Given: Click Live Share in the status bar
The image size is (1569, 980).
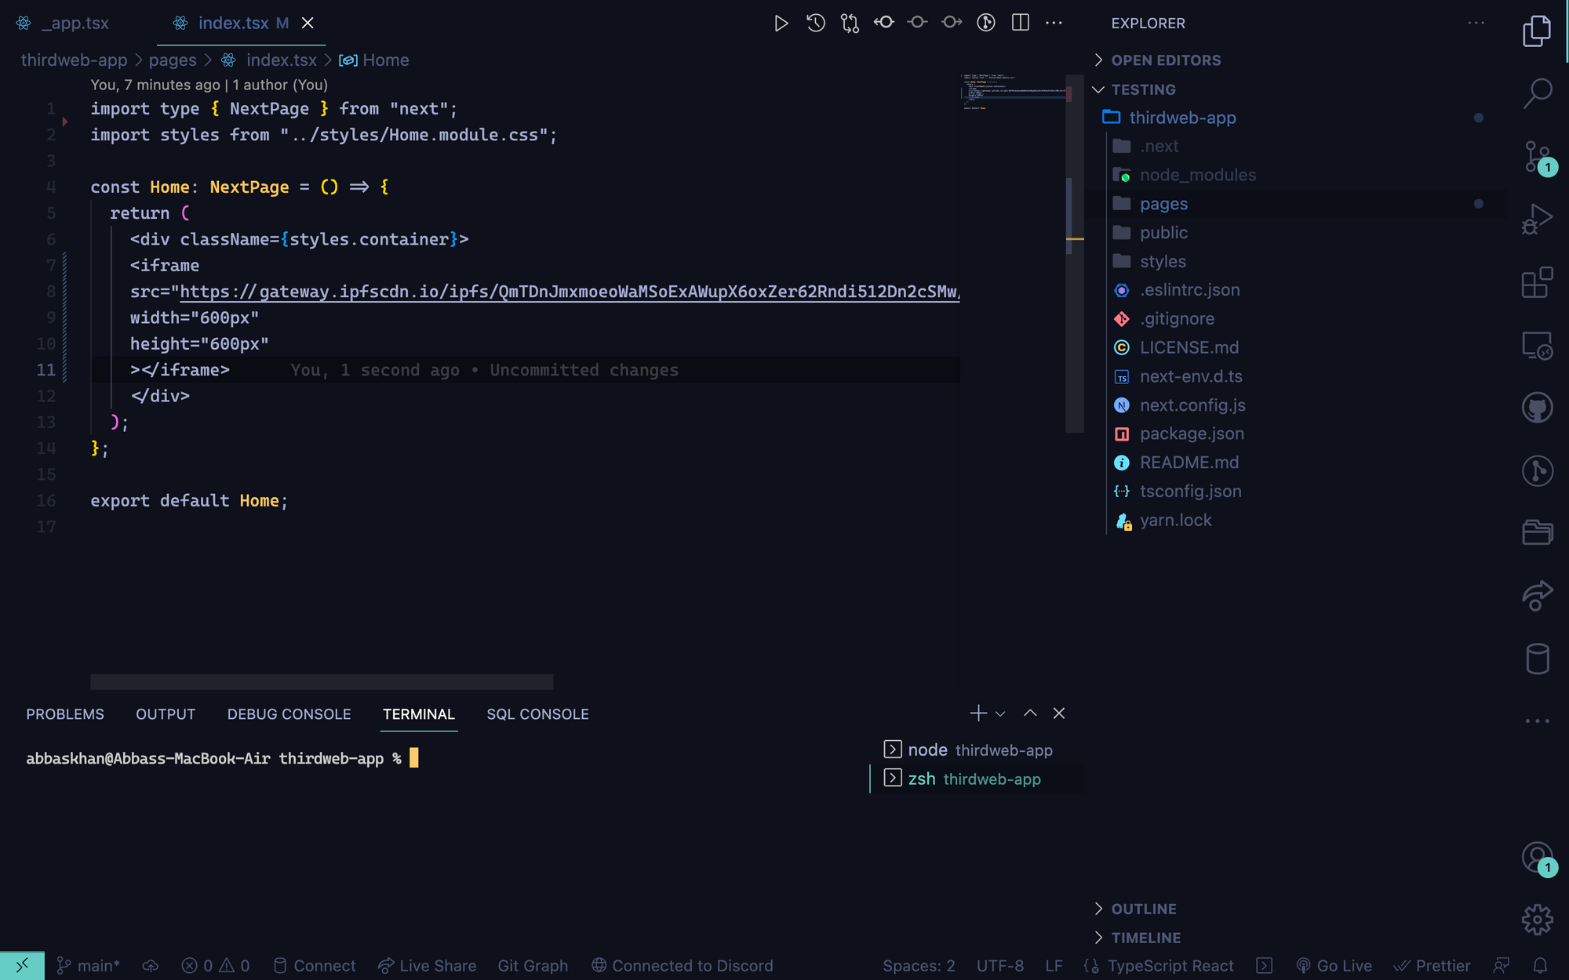Looking at the screenshot, I should 428,966.
